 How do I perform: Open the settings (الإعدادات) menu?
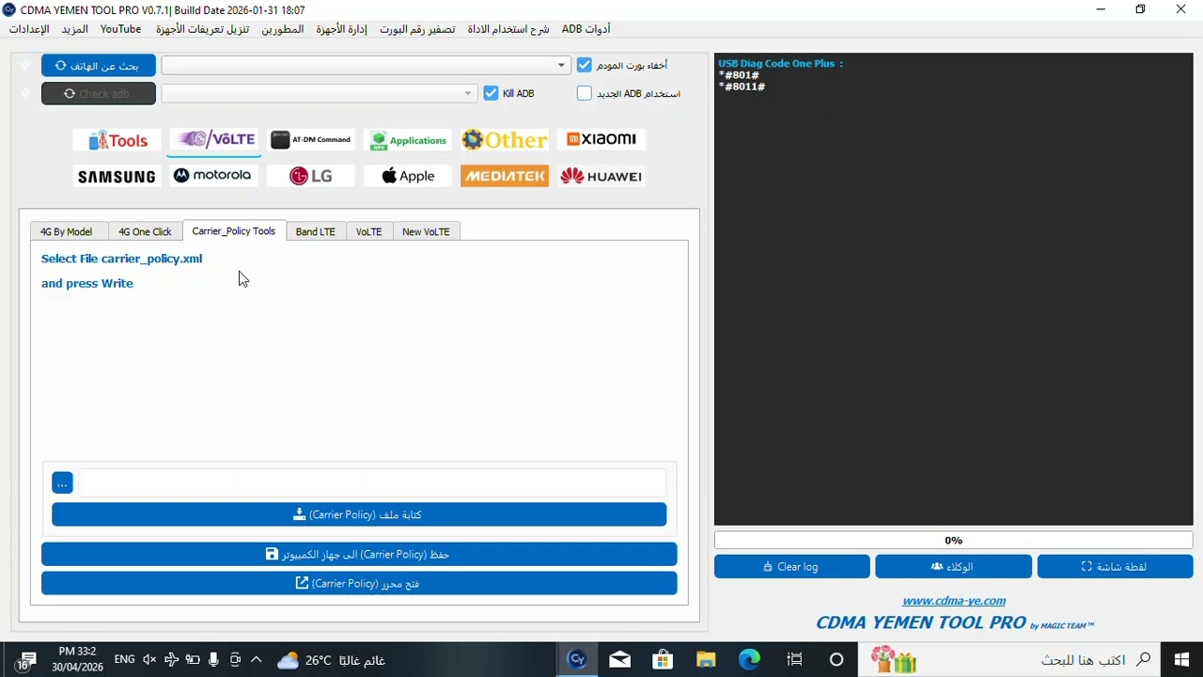pyautogui.click(x=29, y=29)
